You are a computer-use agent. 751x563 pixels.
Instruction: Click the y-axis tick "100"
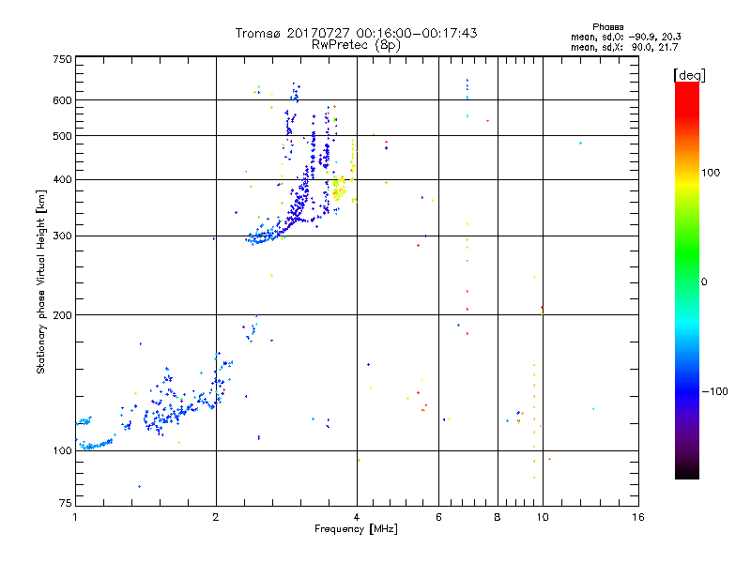(x=62, y=450)
